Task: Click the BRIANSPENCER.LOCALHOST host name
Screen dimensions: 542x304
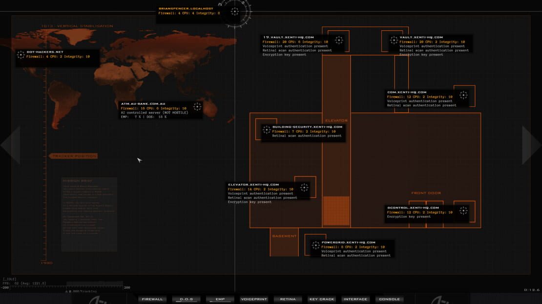Action: [x=186, y=9]
